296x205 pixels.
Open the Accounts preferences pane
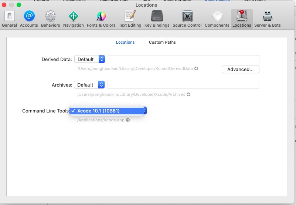(x=29, y=19)
